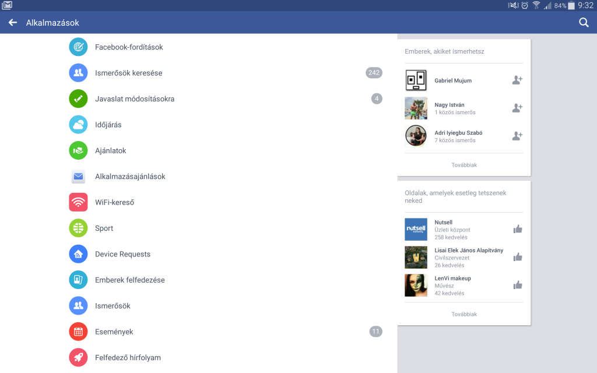Tap the Facebook-fordítások globe icon

click(x=78, y=47)
